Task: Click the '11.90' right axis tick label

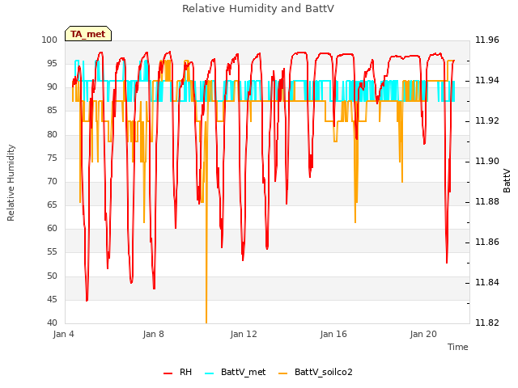Action: pyautogui.click(x=487, y=161)
